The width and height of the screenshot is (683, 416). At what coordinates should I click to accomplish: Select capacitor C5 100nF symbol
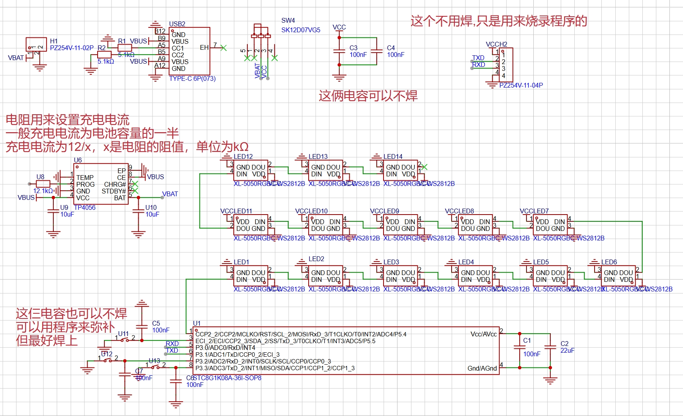[x=141, y=326]
